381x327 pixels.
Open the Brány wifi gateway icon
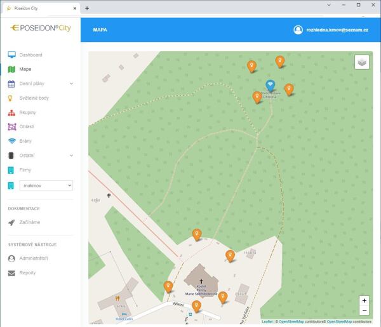11,141
